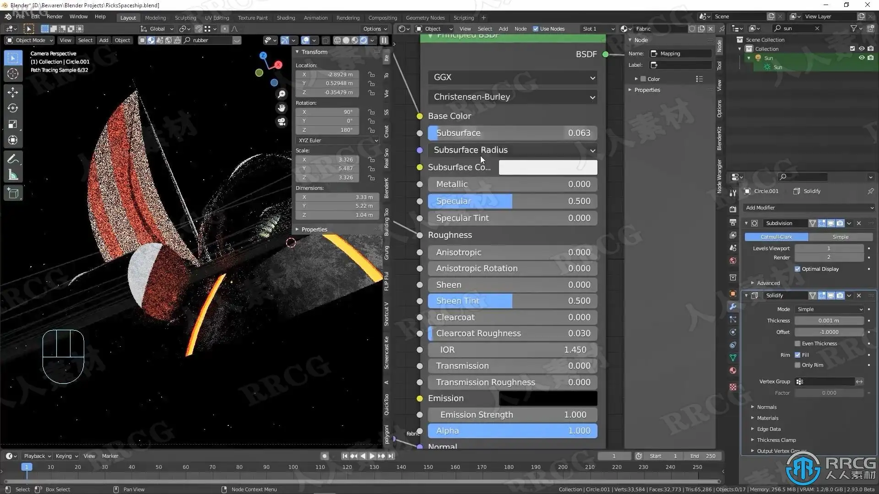Toggle camera view icon in viewport
This screenshot has height=494, width=879.
282,122
